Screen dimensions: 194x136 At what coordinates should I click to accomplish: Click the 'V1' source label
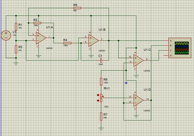click(14, 32)
